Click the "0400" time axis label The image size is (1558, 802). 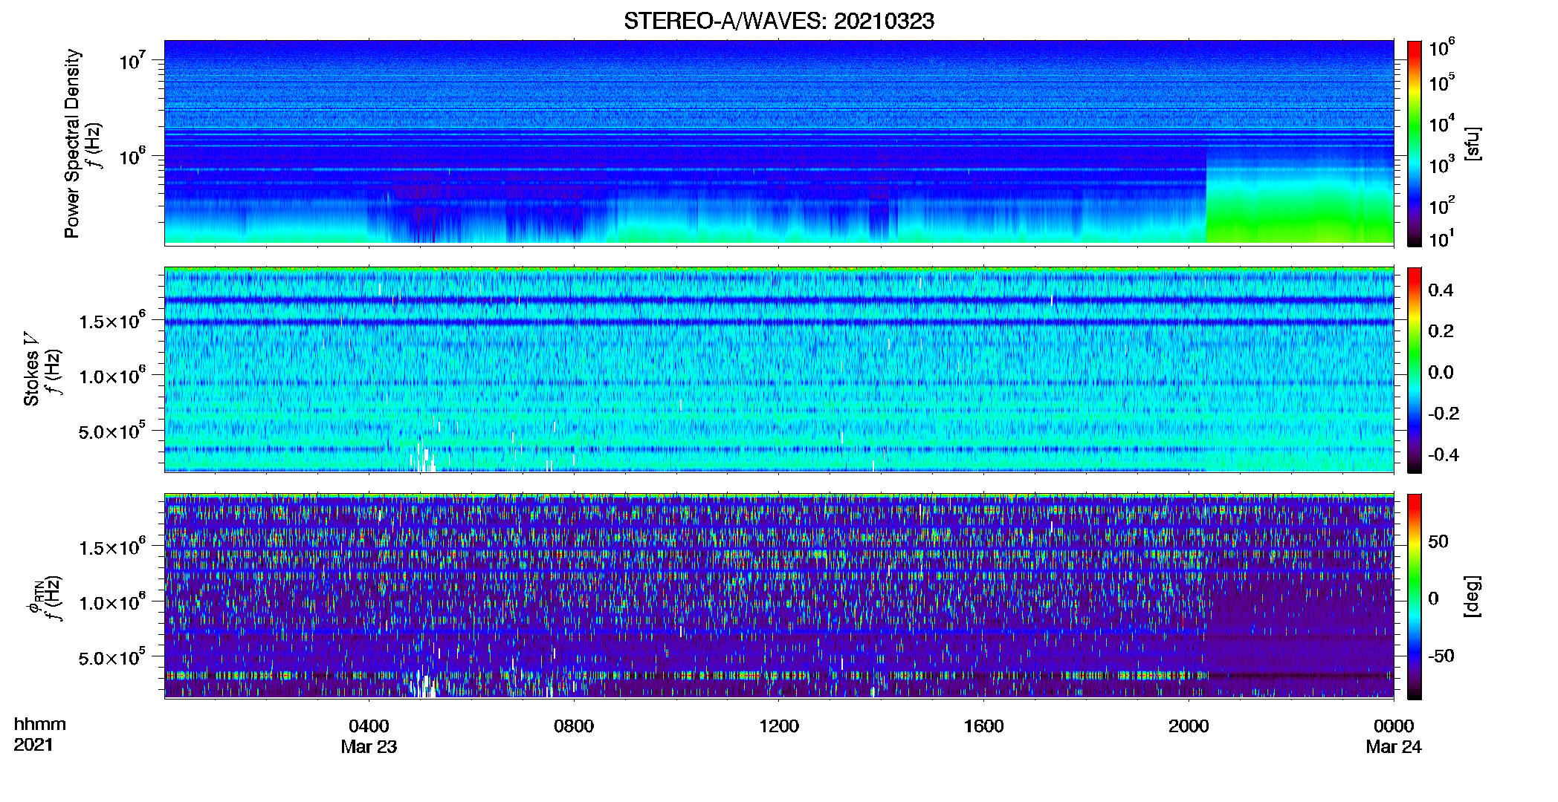(369, 726)
